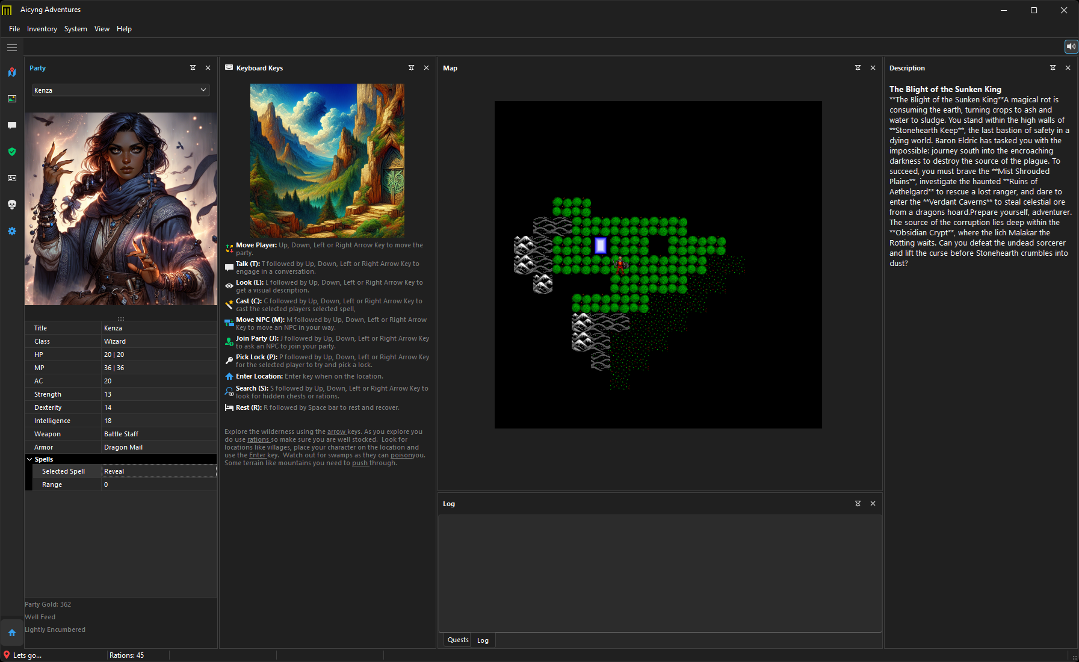Close the Keyboard Keys panel
This screenshot has width=1079, height=662.
[426, 67]
